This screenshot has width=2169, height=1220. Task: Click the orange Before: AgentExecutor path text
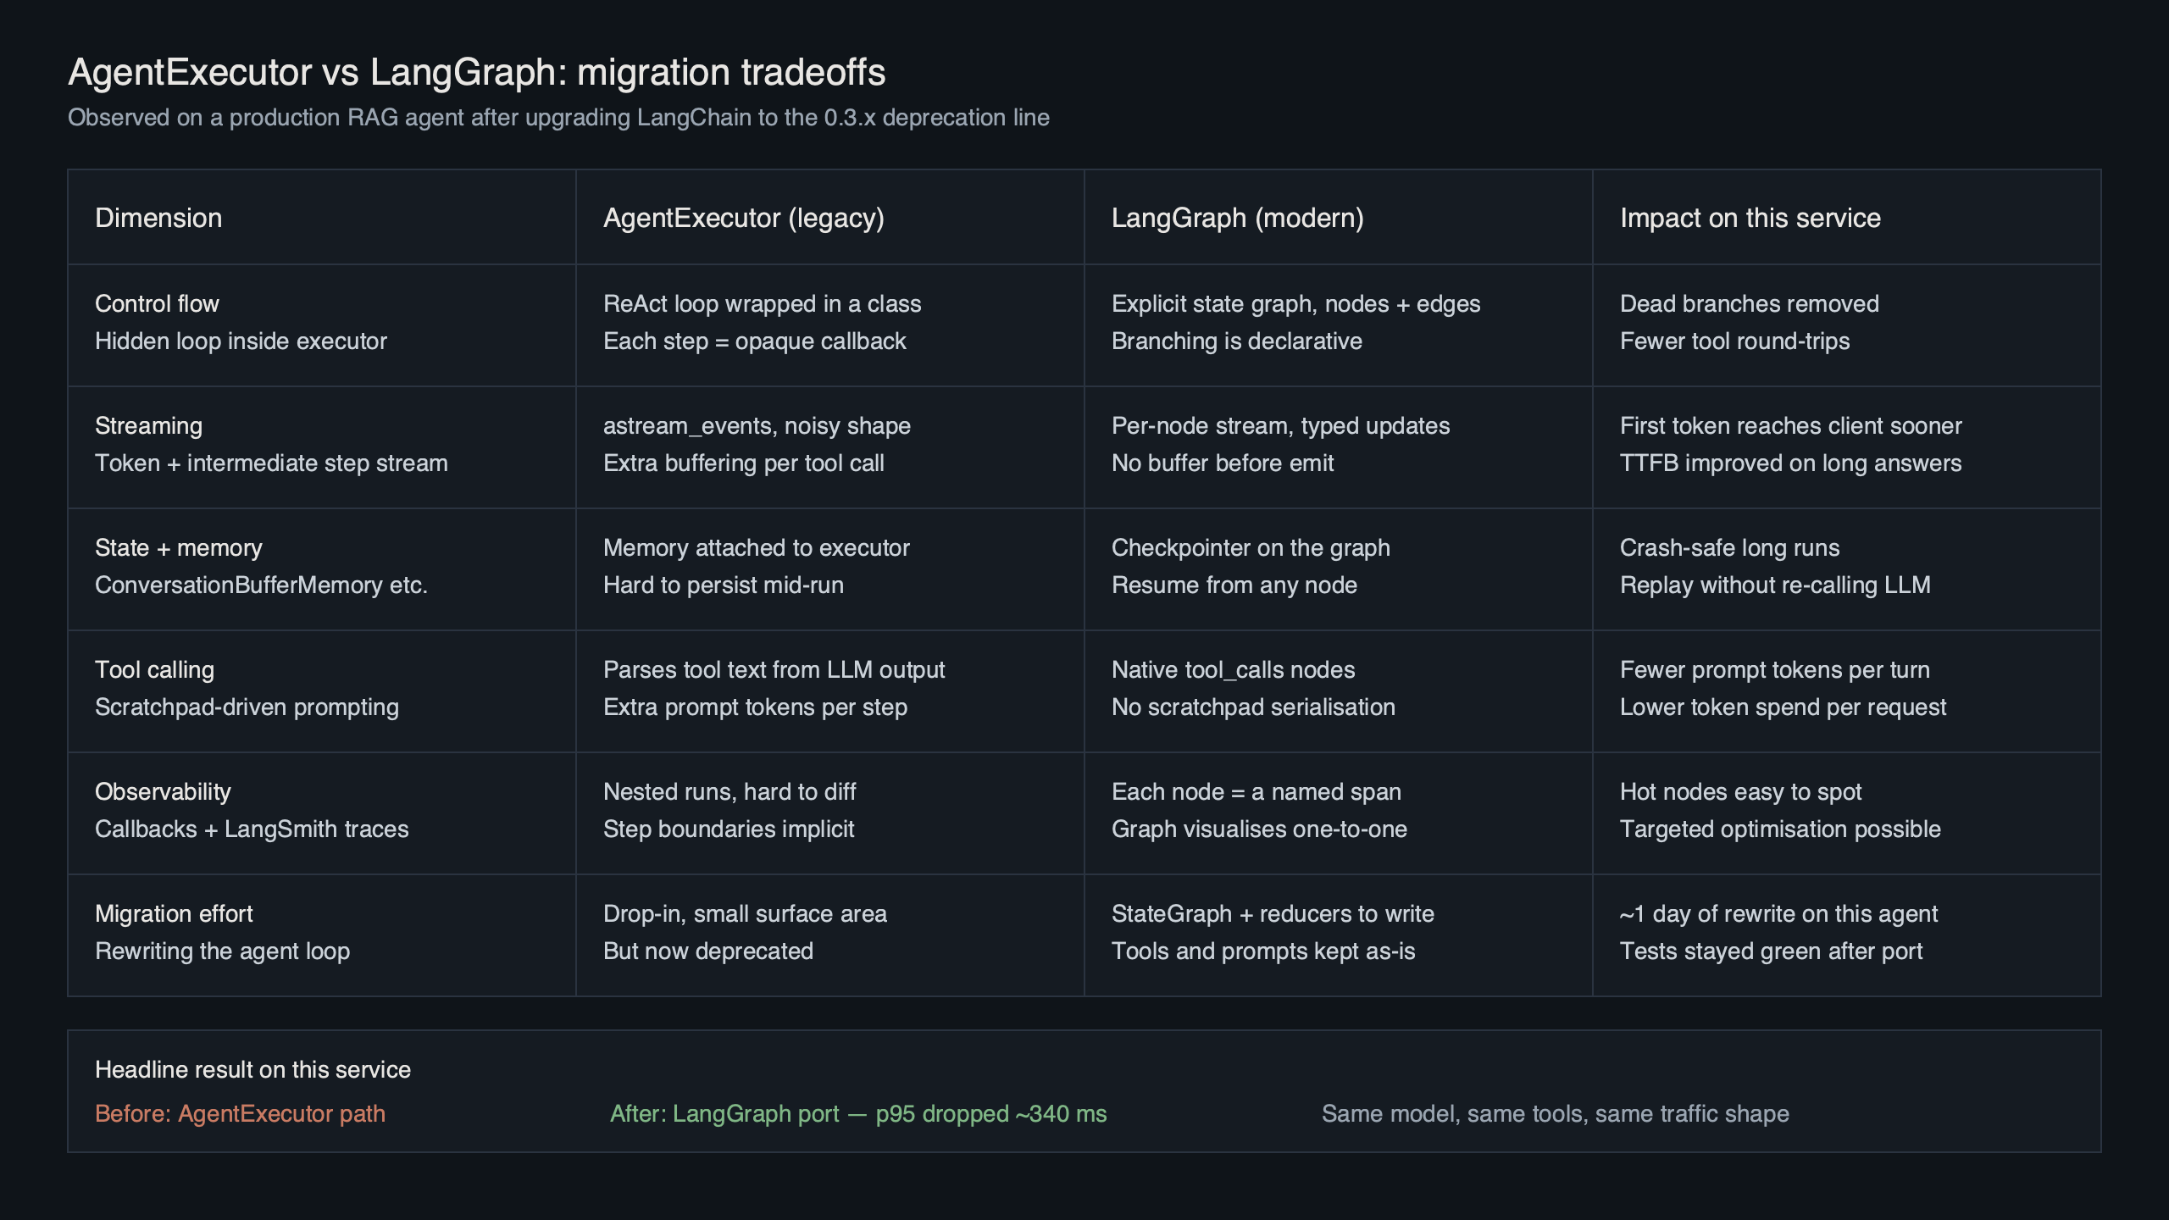pos(240,1114)
